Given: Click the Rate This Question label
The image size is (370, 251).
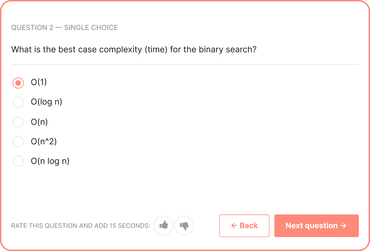Looking at the screenshot, I should point(81,226).
